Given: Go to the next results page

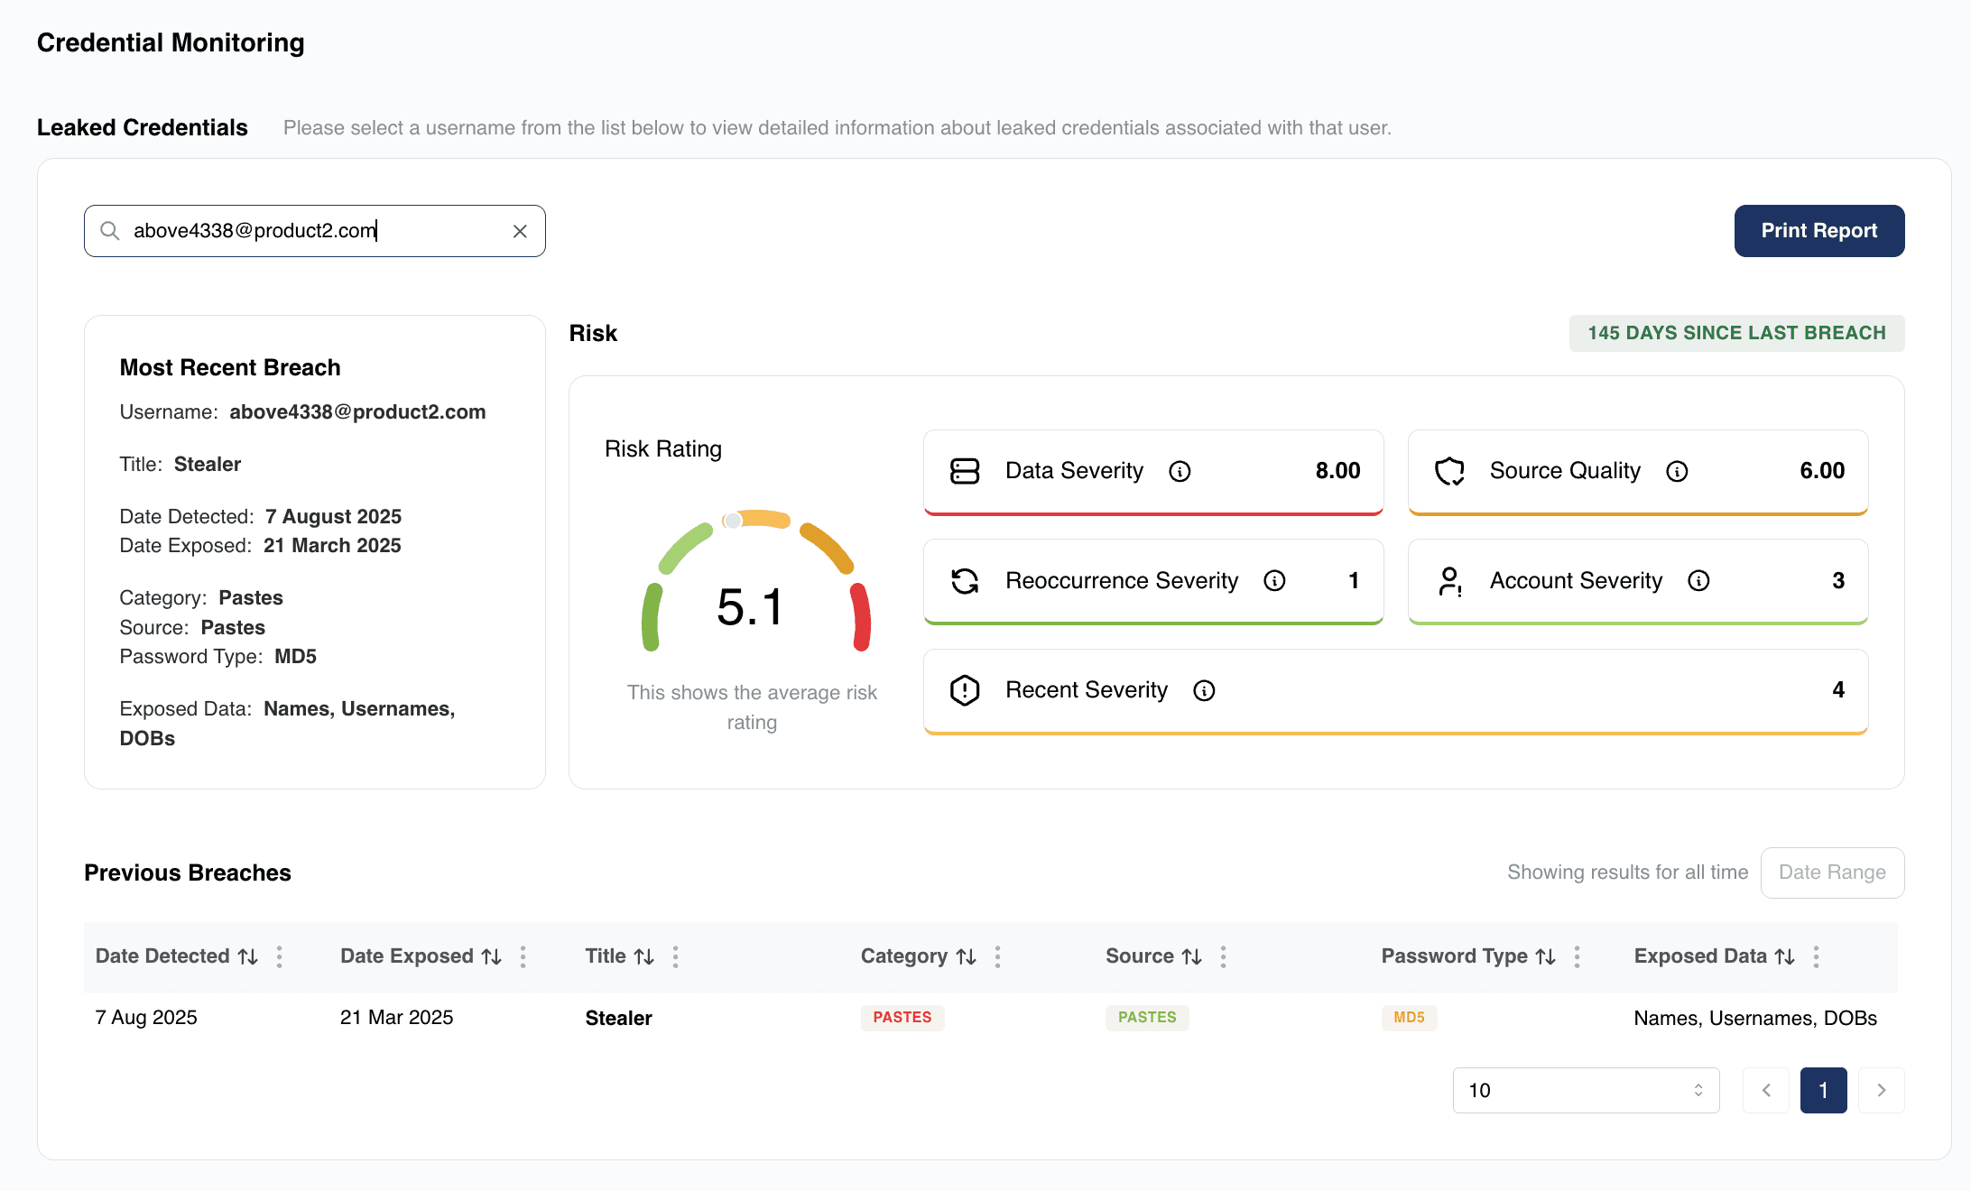Looking at the screenshot, I should point(1882,1090).
